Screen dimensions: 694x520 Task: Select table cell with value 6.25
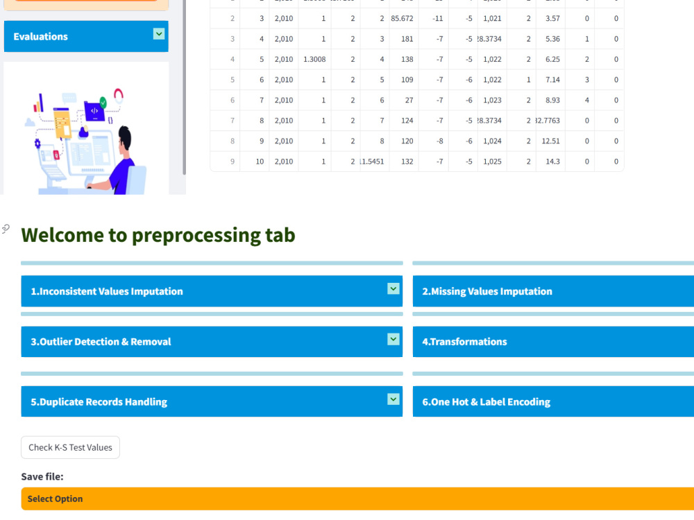click(x=550, y=59)
